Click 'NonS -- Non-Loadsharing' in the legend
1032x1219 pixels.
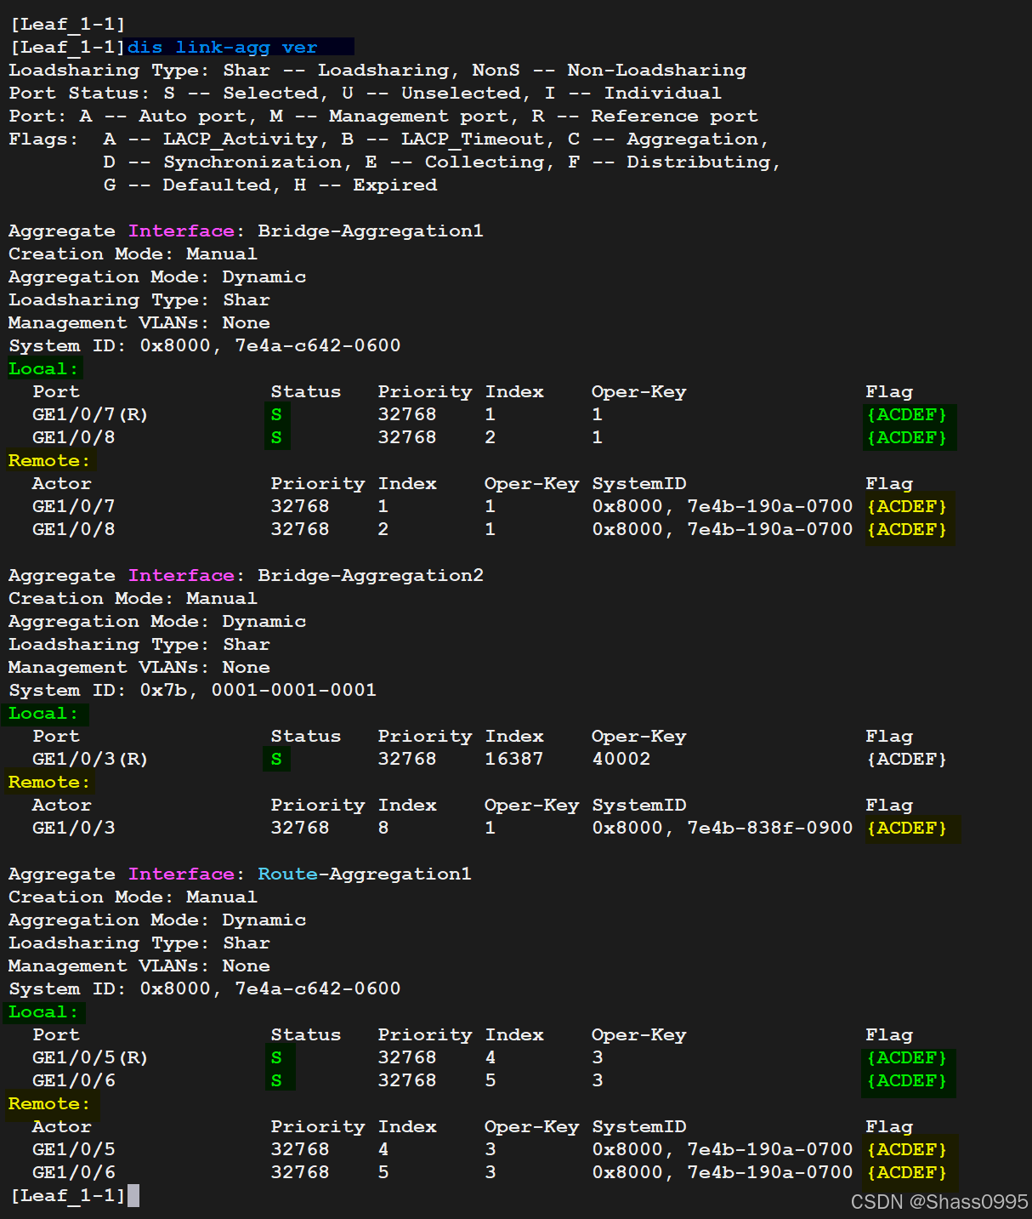(609, 71)
